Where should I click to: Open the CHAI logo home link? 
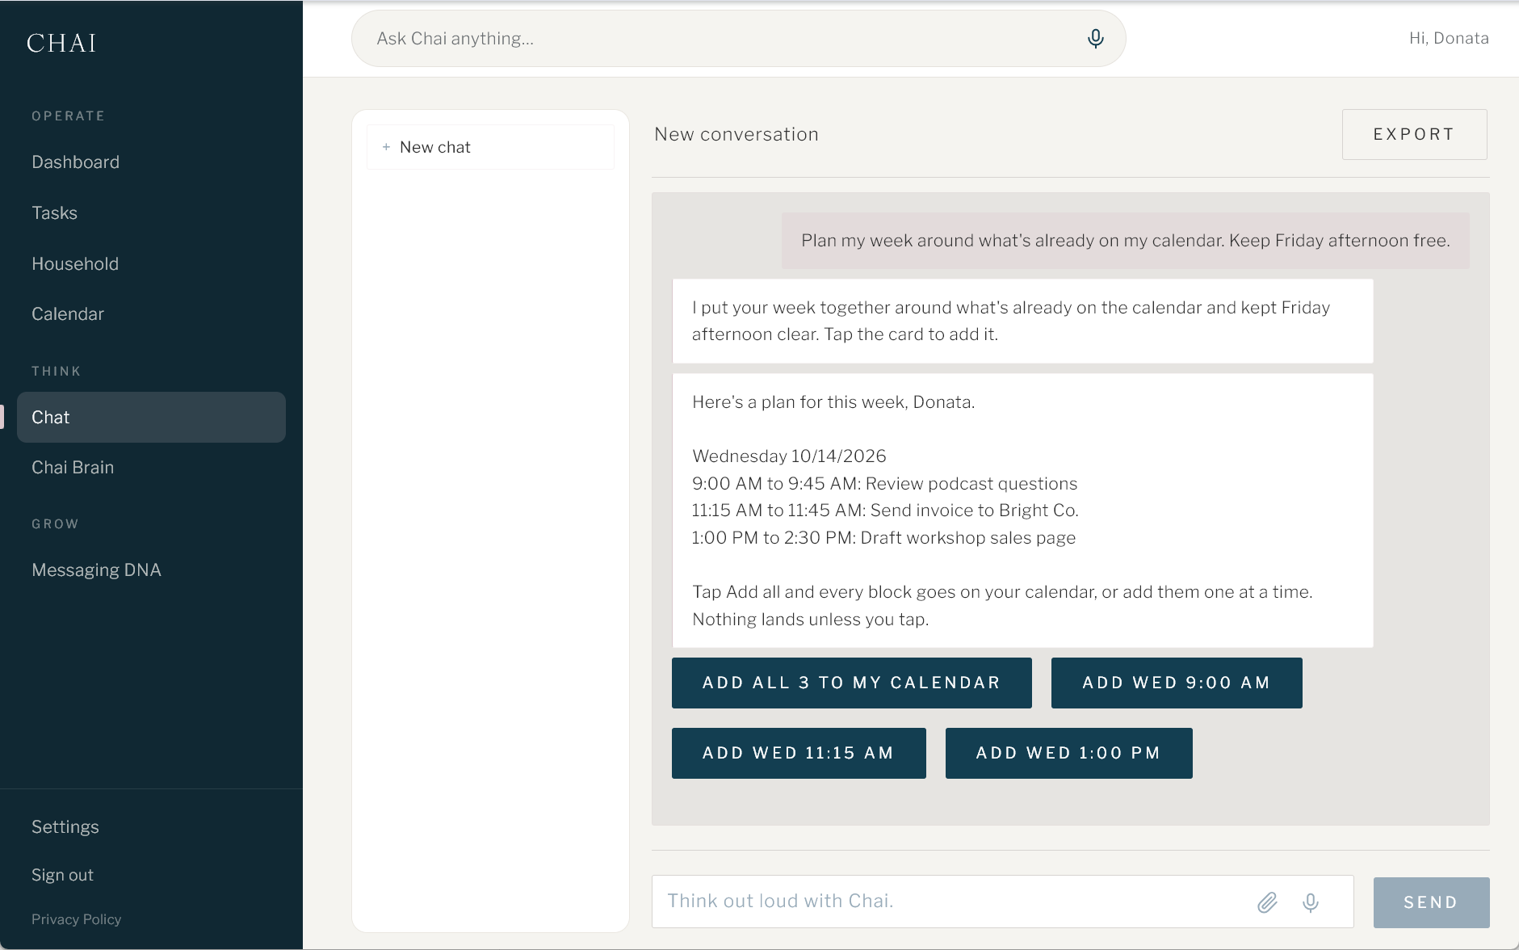click(x=61, y=43)
